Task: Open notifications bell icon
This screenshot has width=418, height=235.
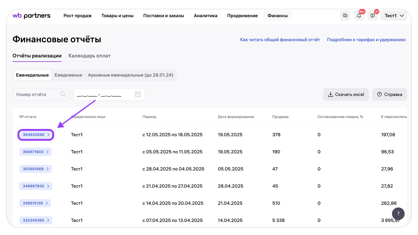Action: pos(359,16)
